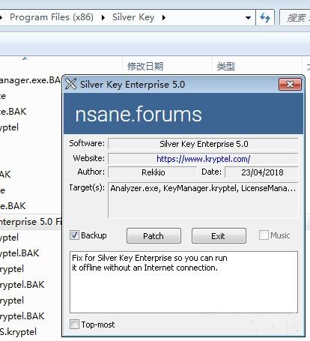This screenshot has height=341, width=310.
Task: Click the nsane.forums banner
Action: coord(183,114)
